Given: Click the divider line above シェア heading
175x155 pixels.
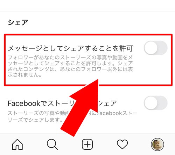Looking at the screenshot, I should pyautogui.click(x=87, y=11).
